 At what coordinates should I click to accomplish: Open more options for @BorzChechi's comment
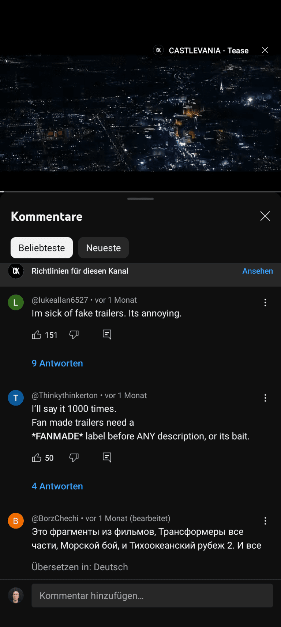265,521
